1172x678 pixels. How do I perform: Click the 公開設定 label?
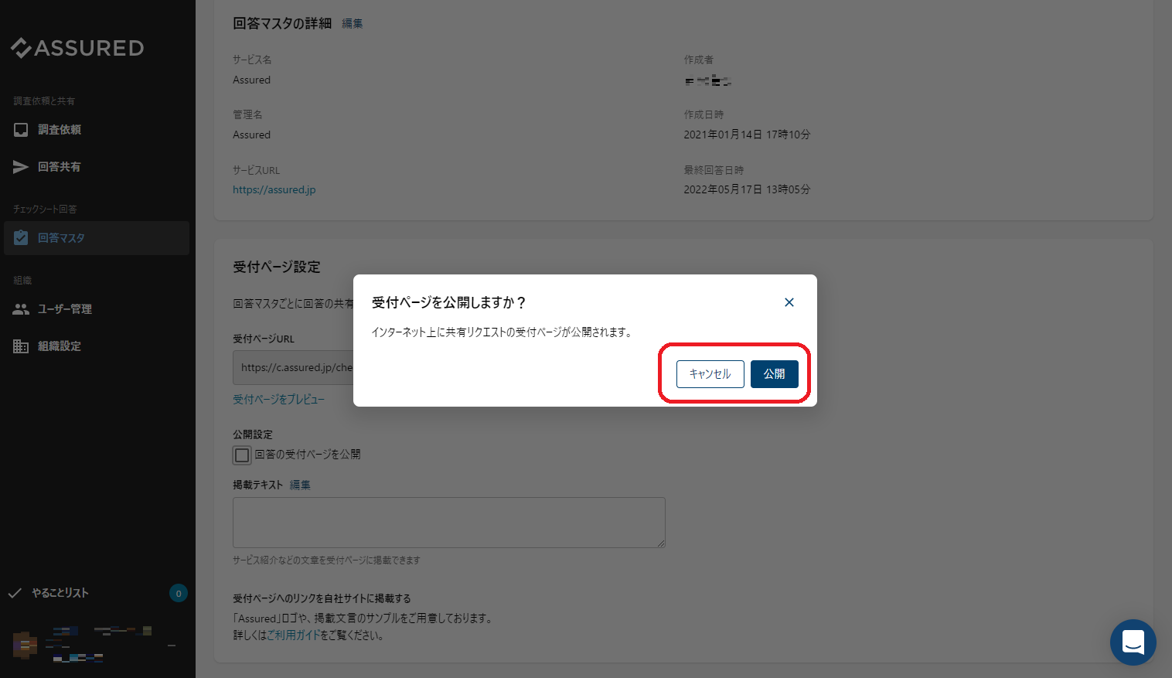click(253, 434)
